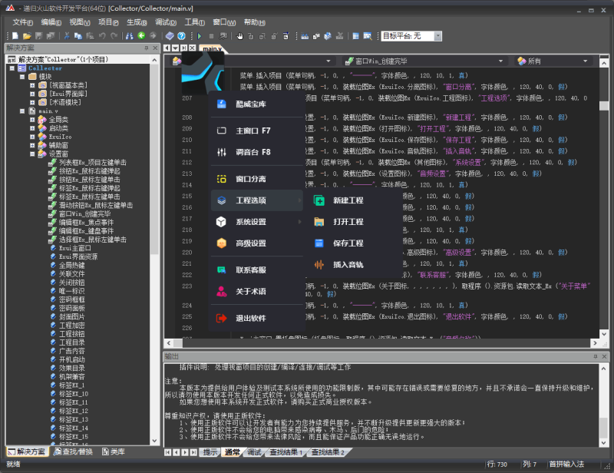Switch to the 查找/替换 panel tab
Viewport: 614px width, 473px height.
(73, 451)
